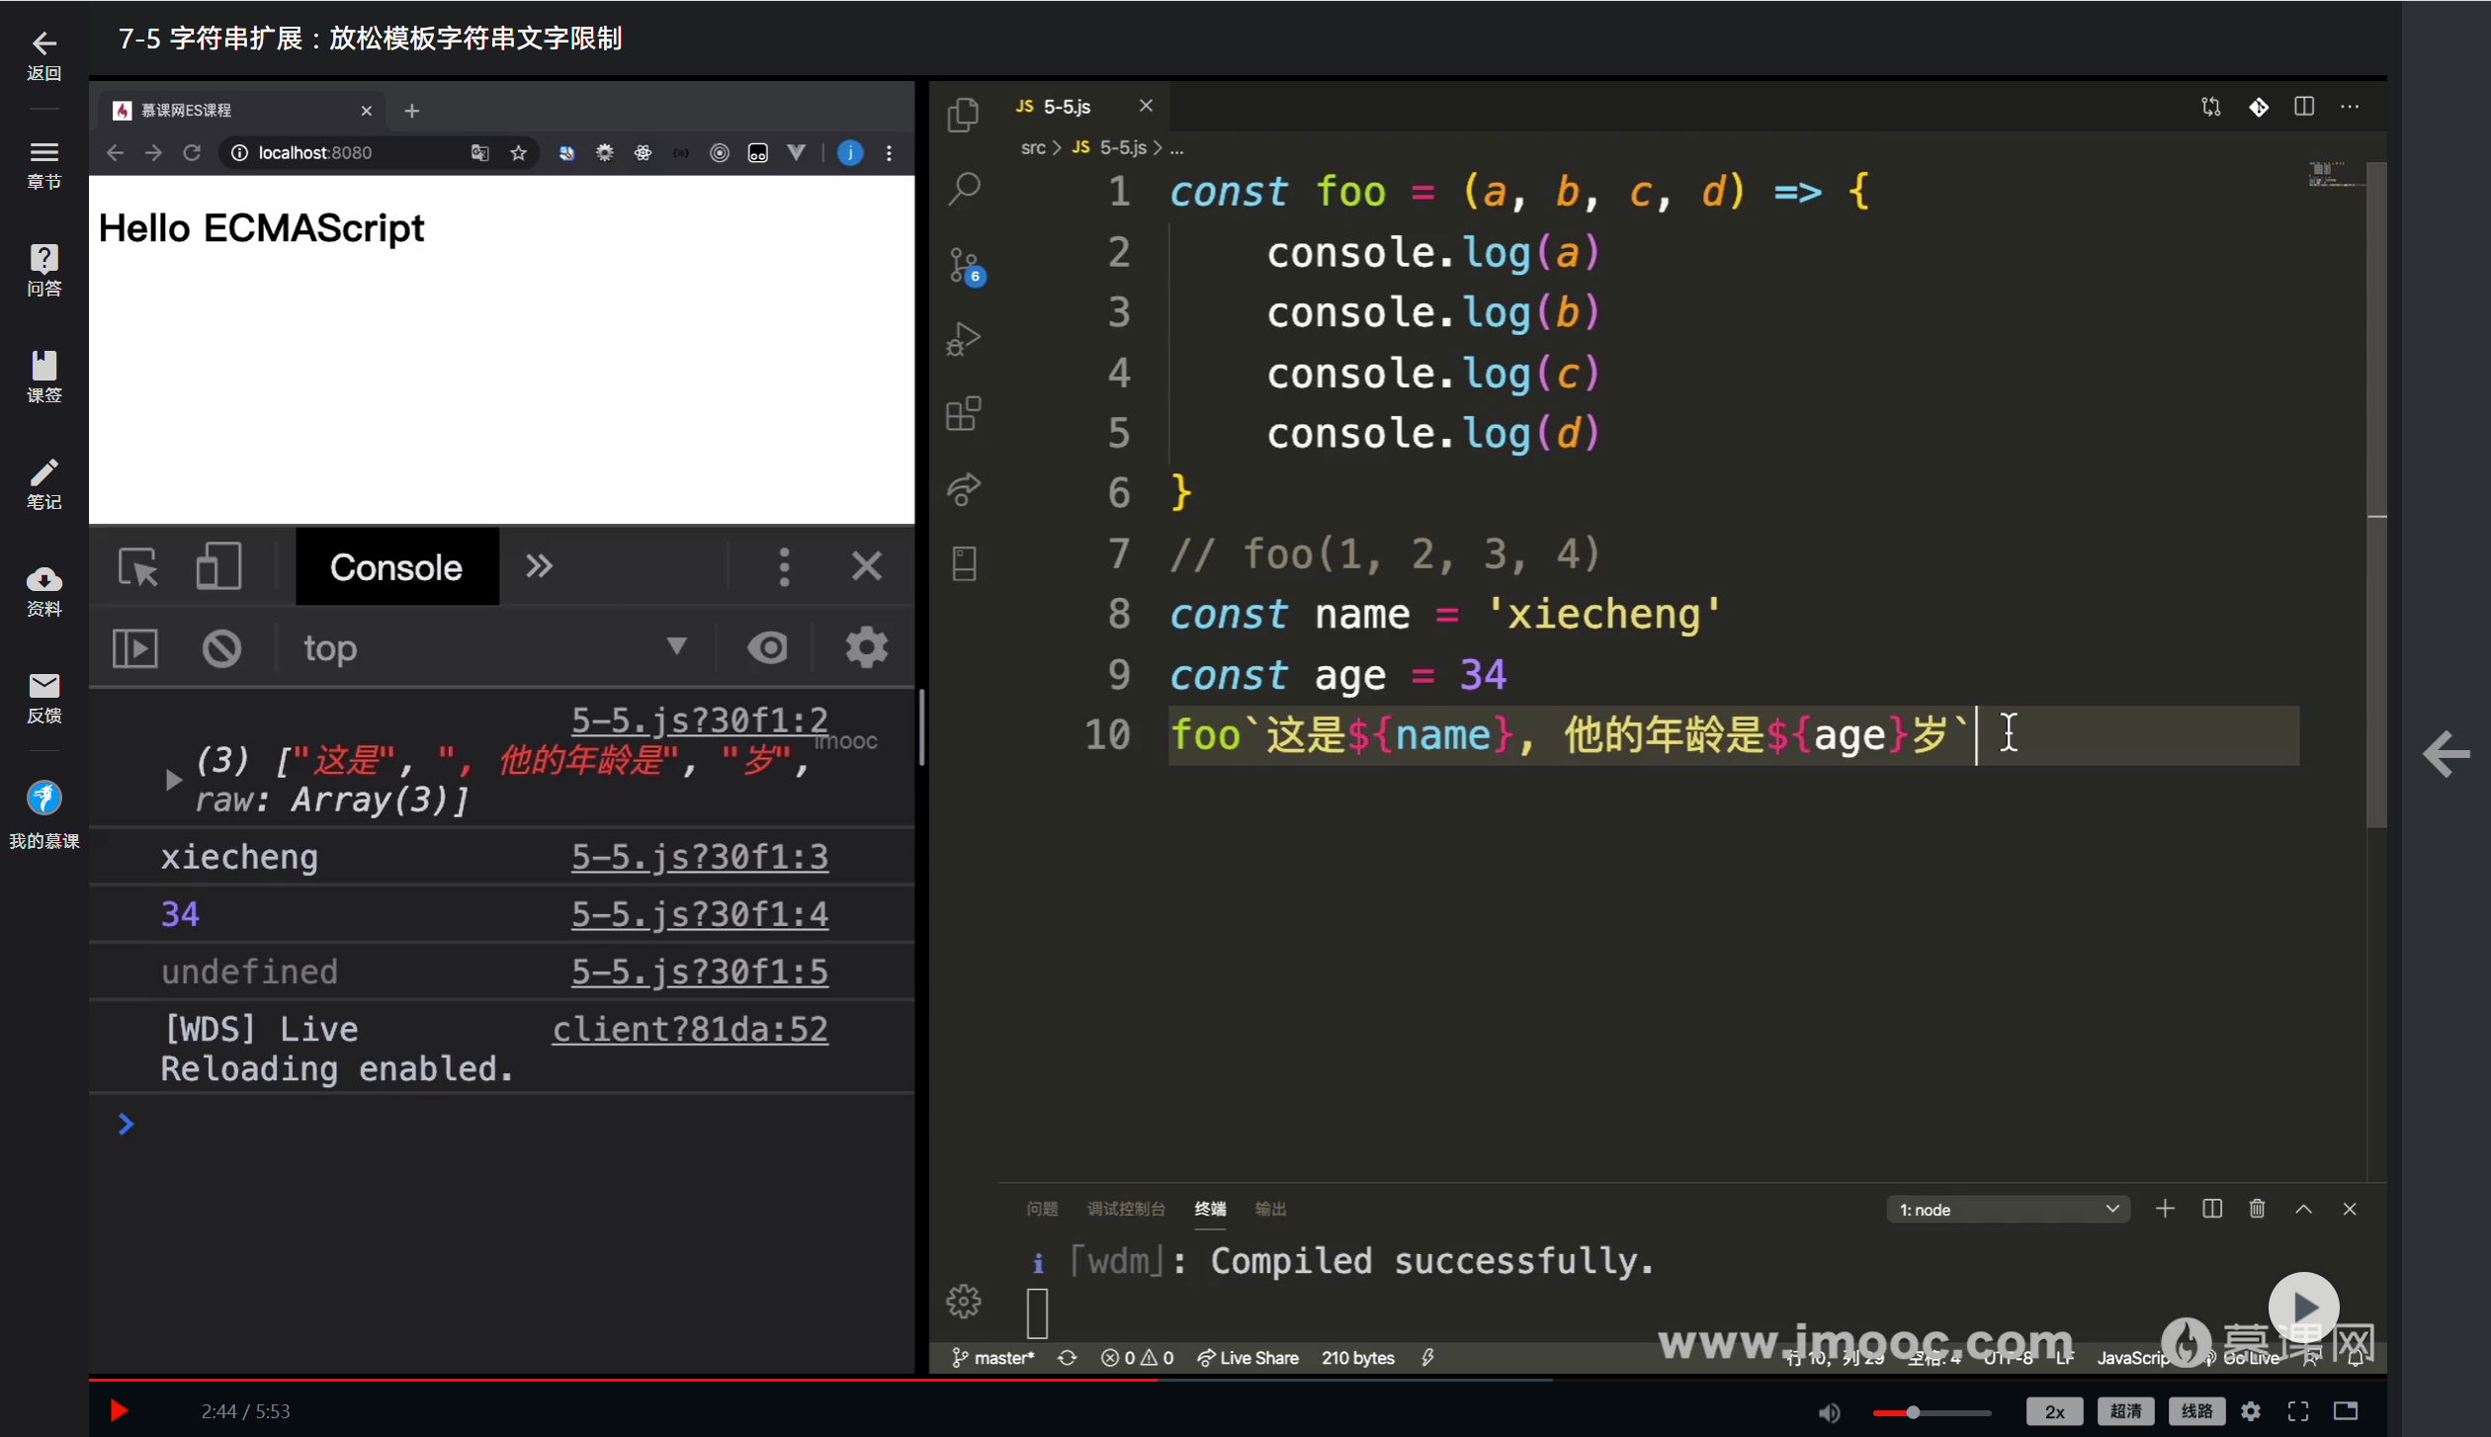Click the clear console icon

click(221, 648)
